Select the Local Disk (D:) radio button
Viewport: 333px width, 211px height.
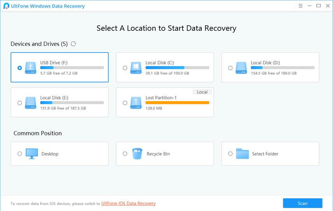pyautogui.click(x=230, y=68)
